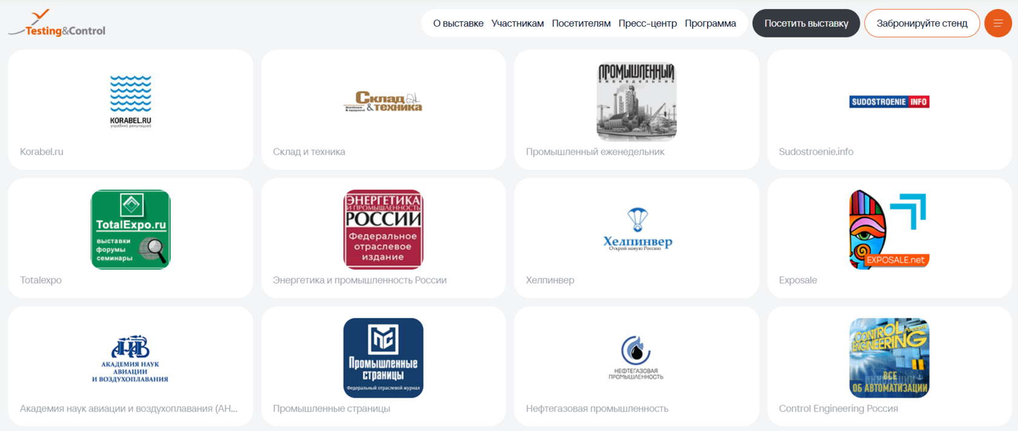Image resolution: width=1018 pixels, height=431 pixels.
Task: Click the Посетить выставку button
Action: [x=806, y=23]
